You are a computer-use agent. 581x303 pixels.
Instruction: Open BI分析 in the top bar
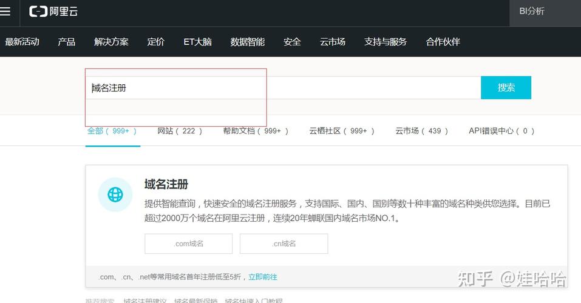[532, 12]
